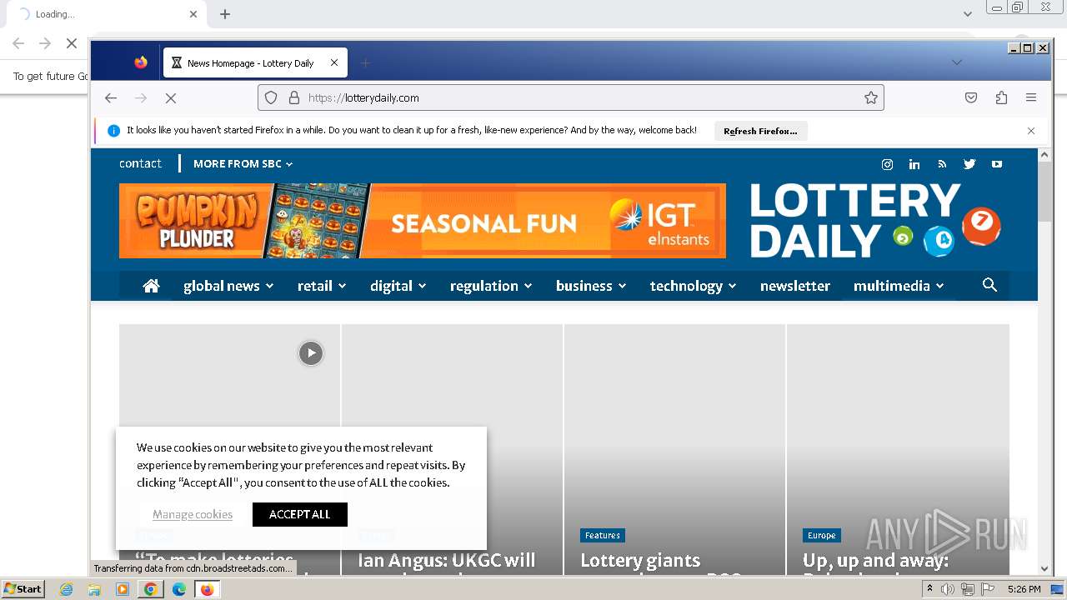Viewport: 1067px width, 600px height.
Task: Click Lottery Daily logo
Action: tap(875, 221)
